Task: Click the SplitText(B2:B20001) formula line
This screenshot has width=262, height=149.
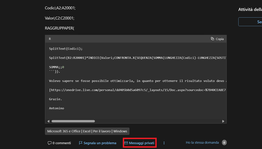Action: [138, 58]
